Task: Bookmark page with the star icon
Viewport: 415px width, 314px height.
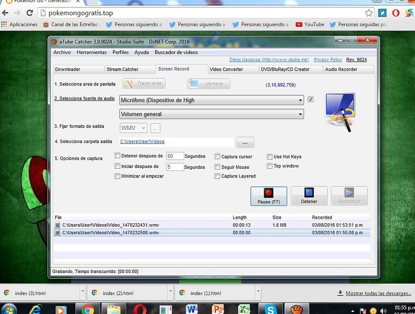Action: (x=369, y=13)
